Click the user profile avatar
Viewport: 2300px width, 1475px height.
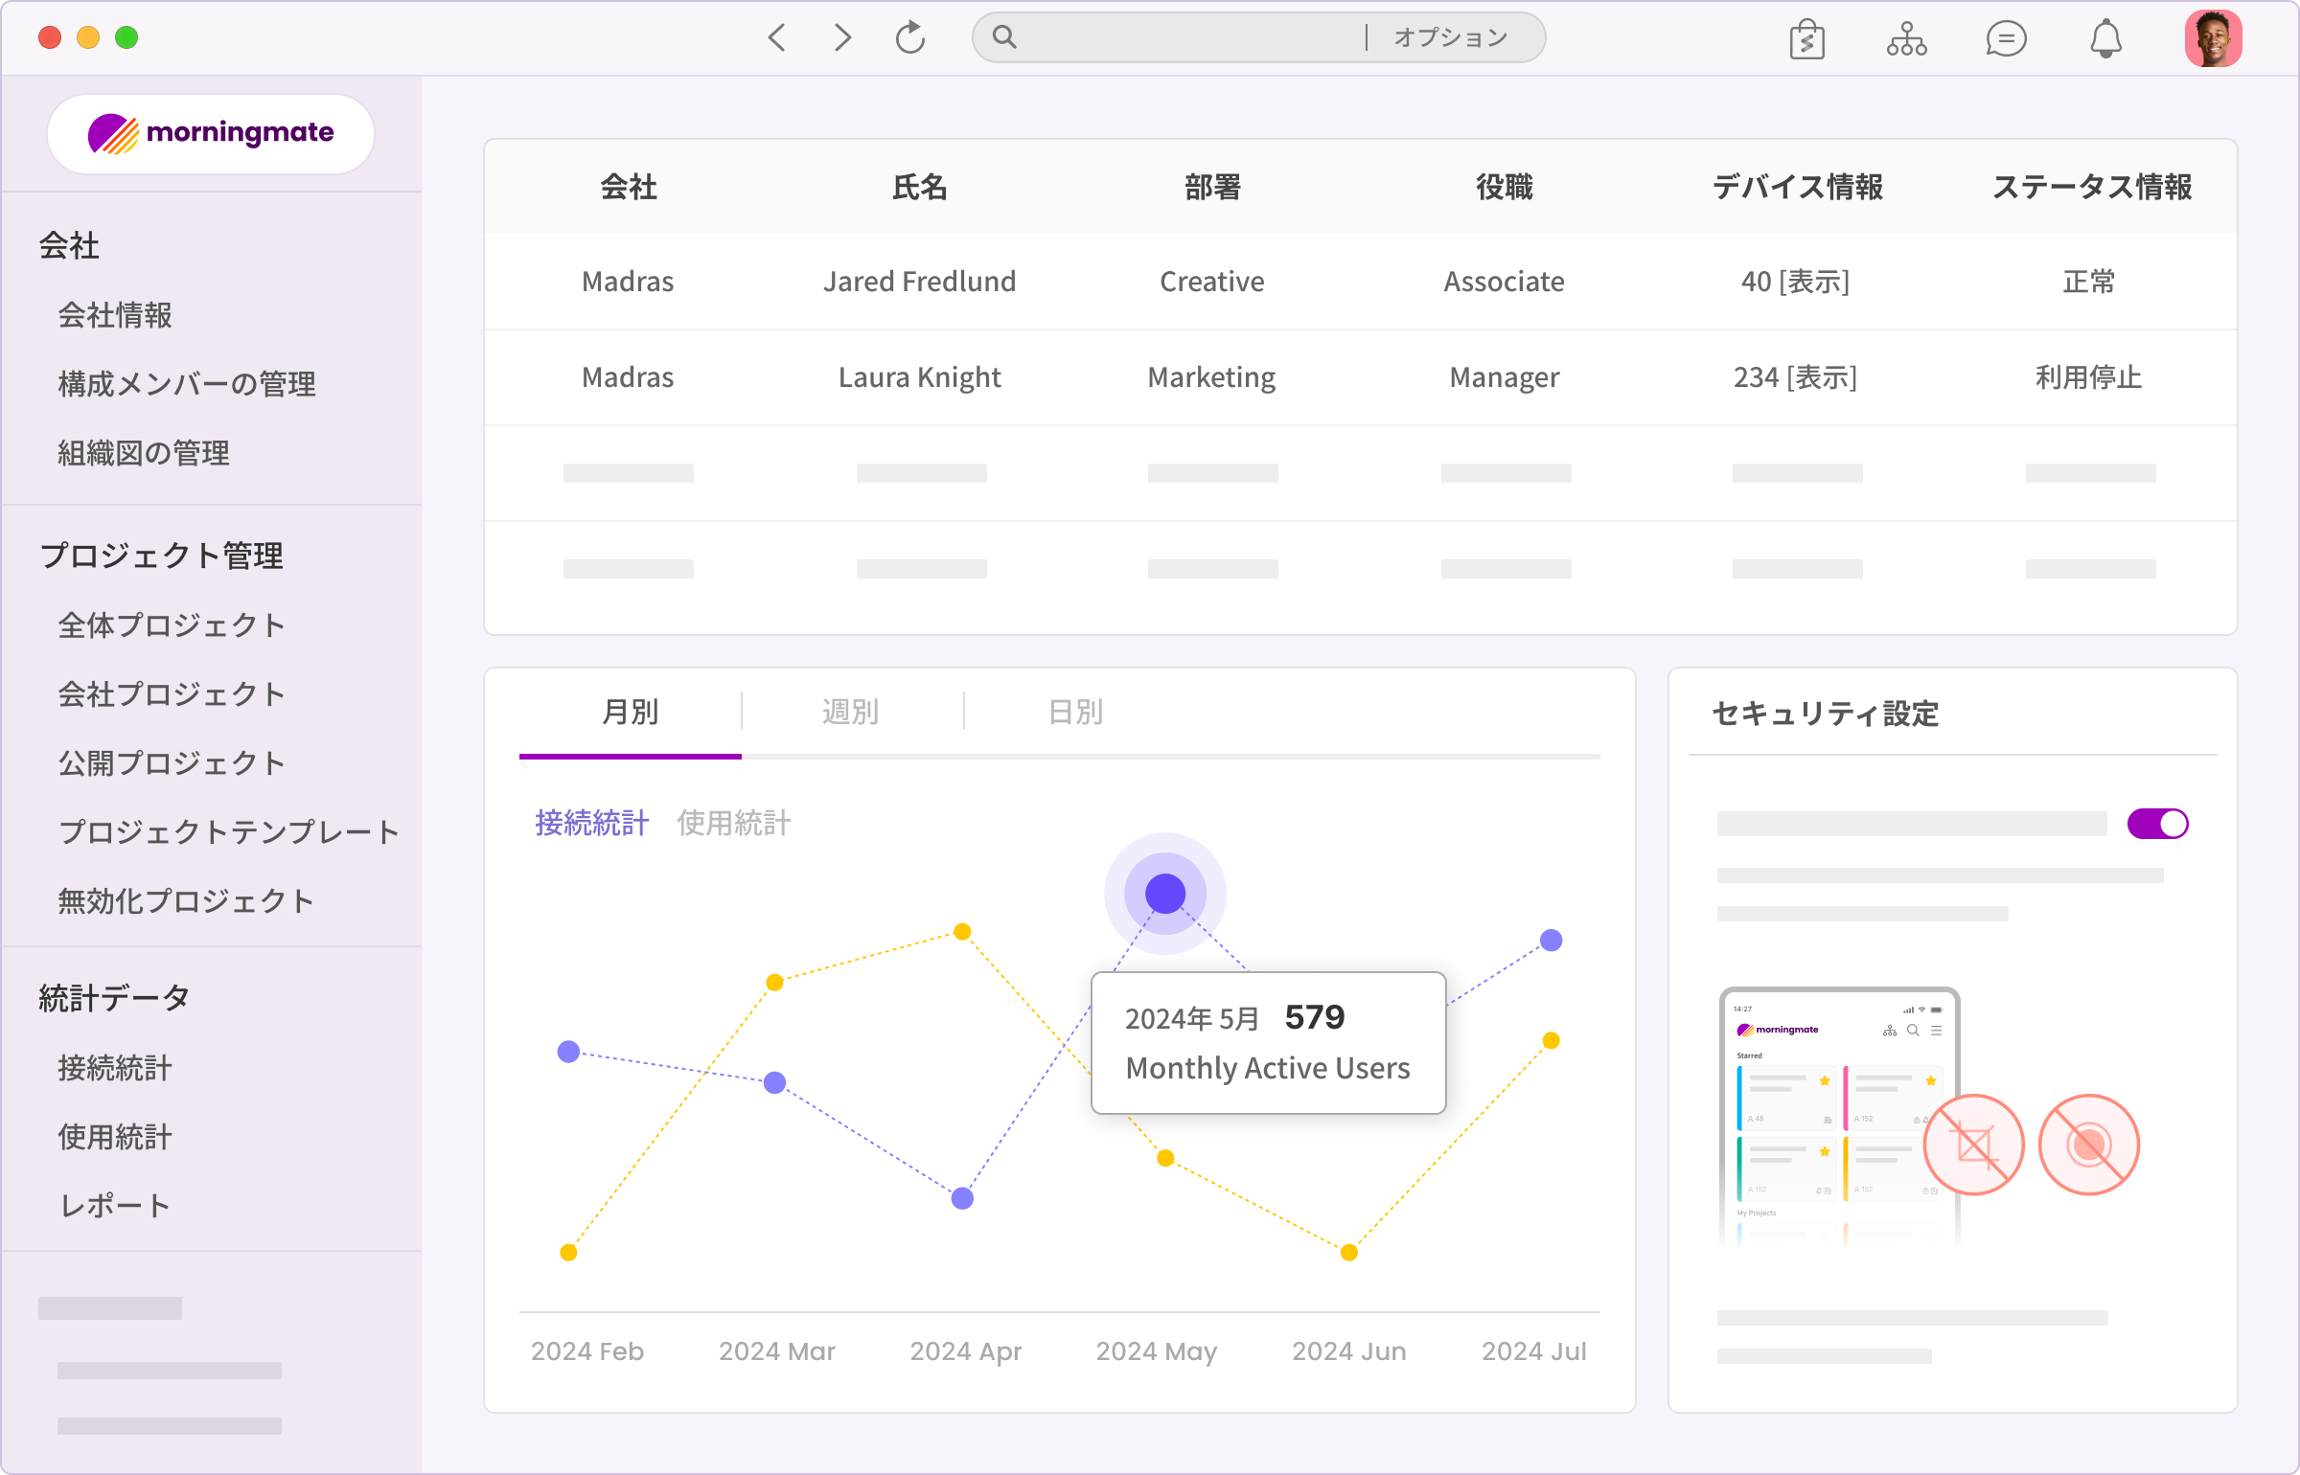(2213, 39)
